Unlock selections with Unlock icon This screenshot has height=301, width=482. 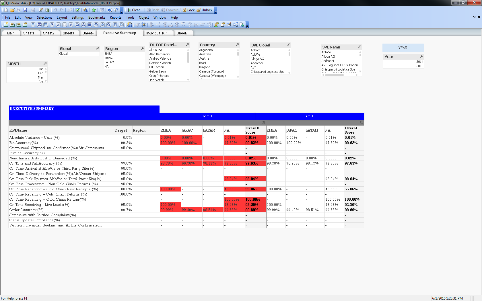(x=205, y=10)
